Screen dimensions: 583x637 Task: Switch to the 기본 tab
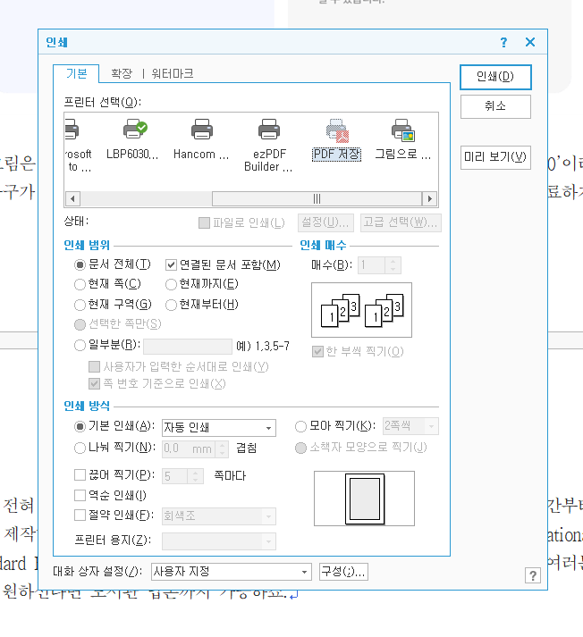click(76, 73)
